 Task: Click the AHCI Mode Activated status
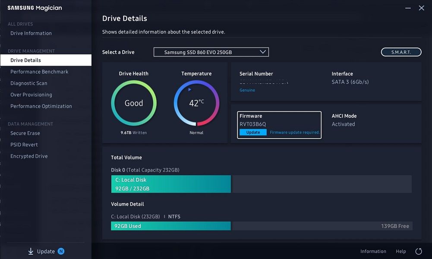(x=343, y=124)
